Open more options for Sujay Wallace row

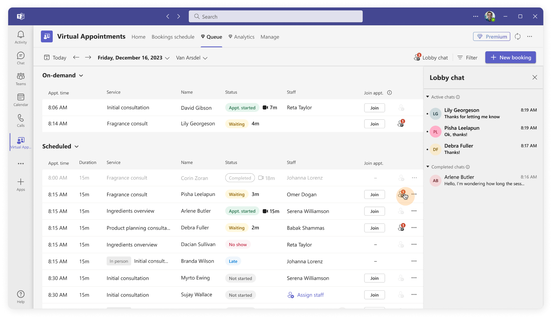tap(414, 295)
